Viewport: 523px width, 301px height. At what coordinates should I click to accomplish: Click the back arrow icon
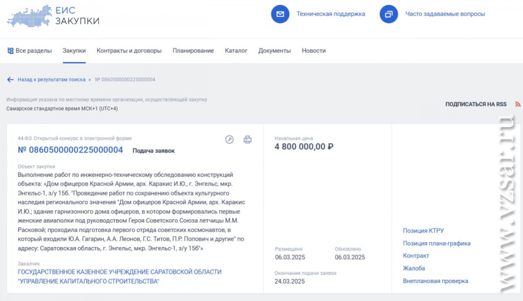pos(10,80)
